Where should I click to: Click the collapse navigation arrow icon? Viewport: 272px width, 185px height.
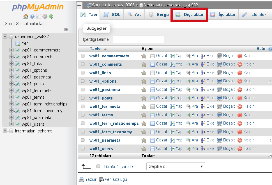79,5
